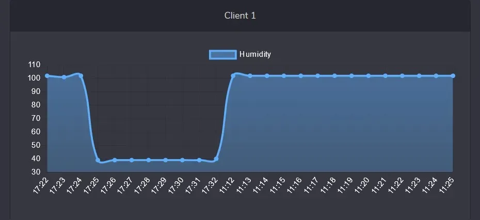Click the x-axis time label 11:20
480x220 pixels.
[x=362, y=185]
